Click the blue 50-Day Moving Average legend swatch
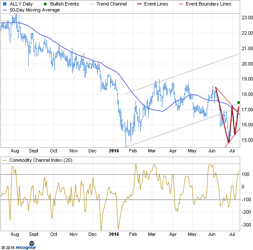The width and height of the screenshot is (253, 250). 5,10
